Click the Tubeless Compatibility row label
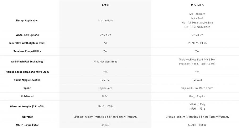 [27, 51]
